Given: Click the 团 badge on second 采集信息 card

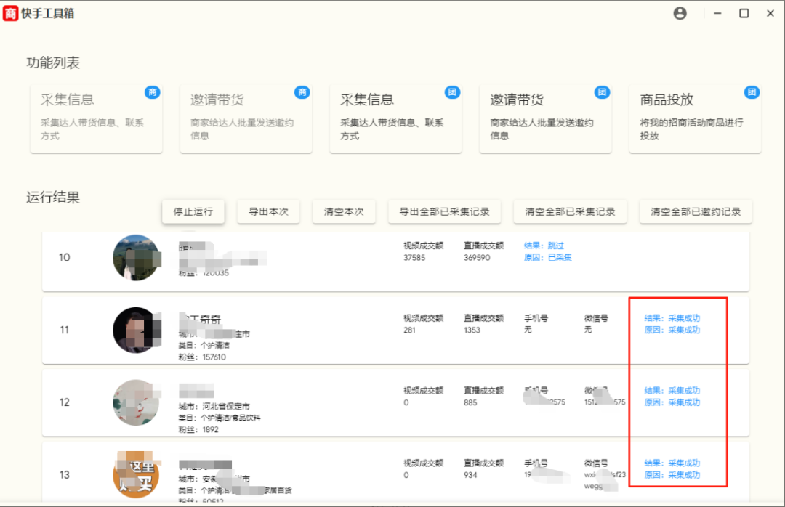Looking at the screenshot, I should coord(452,92).
